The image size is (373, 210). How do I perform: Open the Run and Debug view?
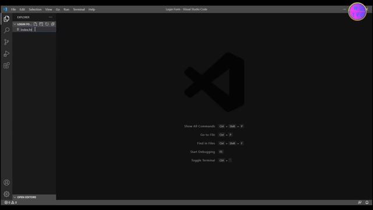[x=6, y=54]
